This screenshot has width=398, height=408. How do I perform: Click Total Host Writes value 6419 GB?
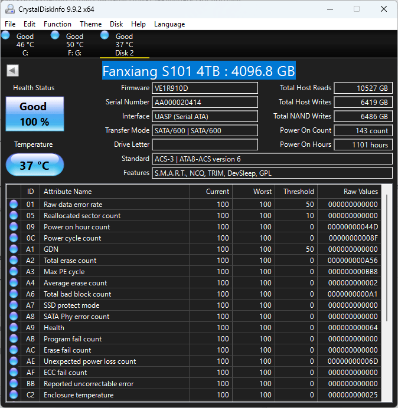pos(363,102)
